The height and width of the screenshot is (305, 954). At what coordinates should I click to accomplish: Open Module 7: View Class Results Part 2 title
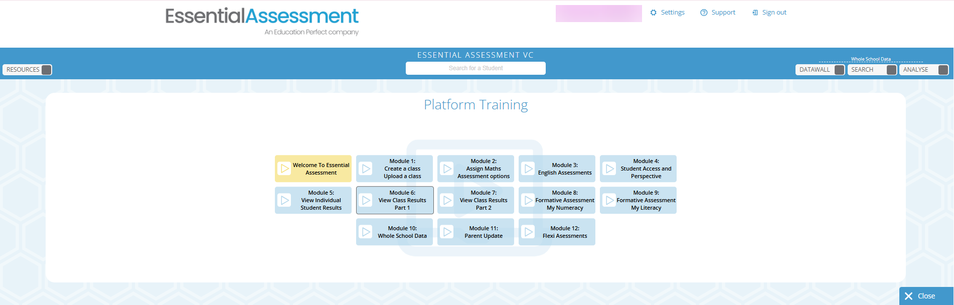484,200
